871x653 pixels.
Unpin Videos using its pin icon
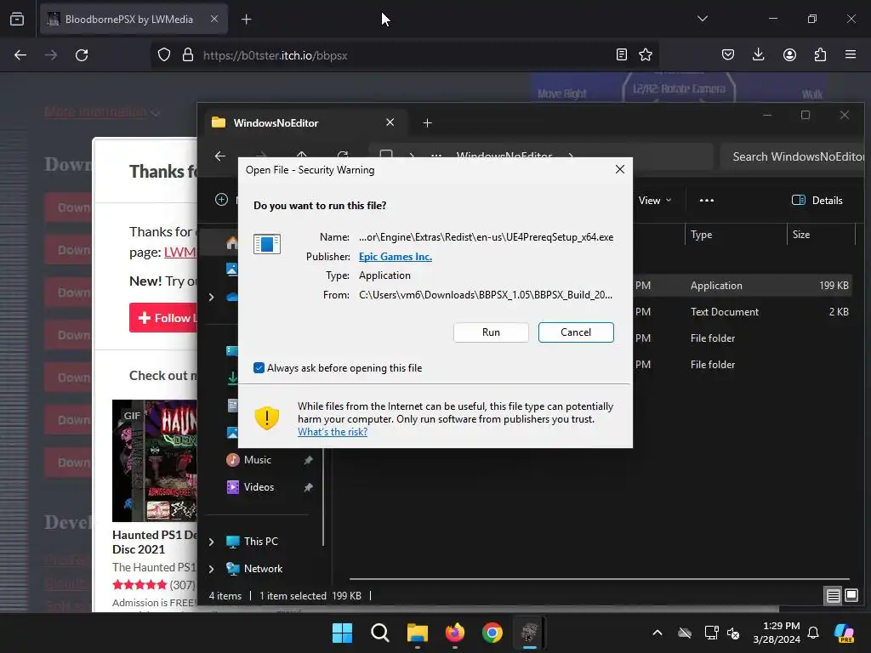pyautogui.click(x=308, y=487)
